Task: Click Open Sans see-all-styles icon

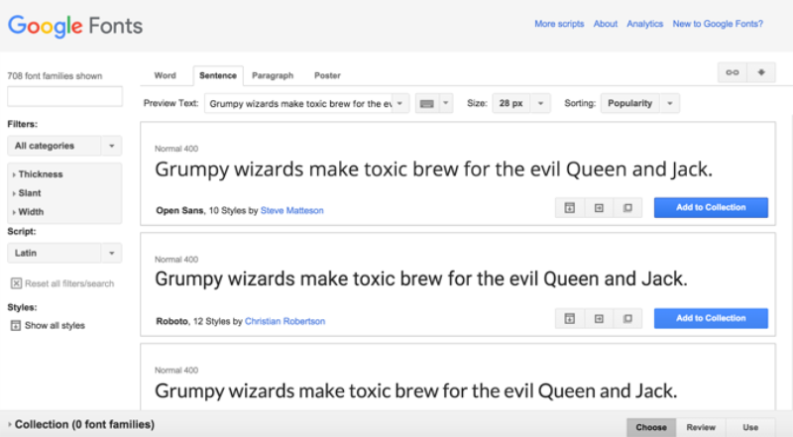Action: (x=569, y=208)
